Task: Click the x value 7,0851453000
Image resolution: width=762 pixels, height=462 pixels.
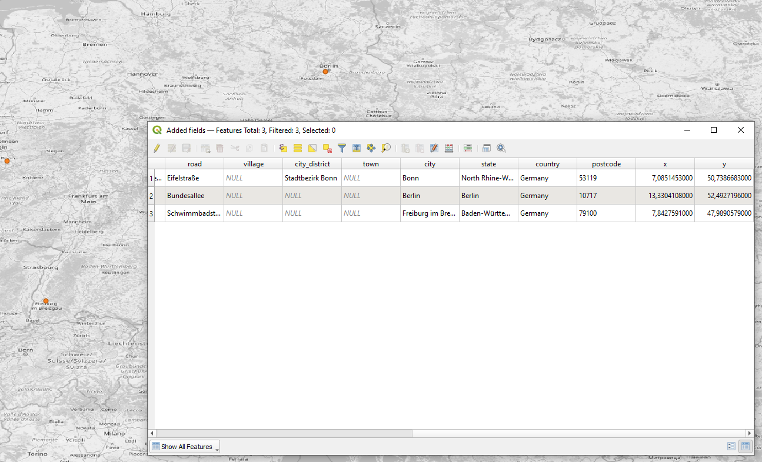Action: [x=665, y=178]
